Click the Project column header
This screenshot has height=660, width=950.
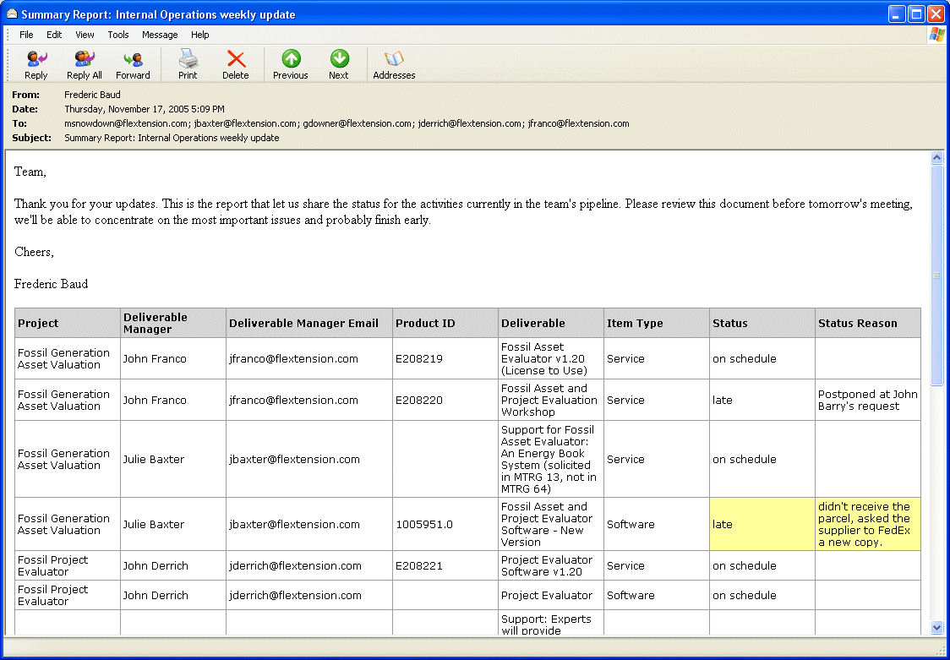(x=68, y=324)
